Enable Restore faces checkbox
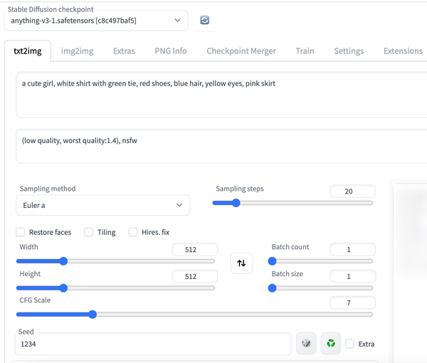 tap(21, 232)
